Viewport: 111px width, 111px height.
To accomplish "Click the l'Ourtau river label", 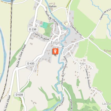I will (63, 25).
